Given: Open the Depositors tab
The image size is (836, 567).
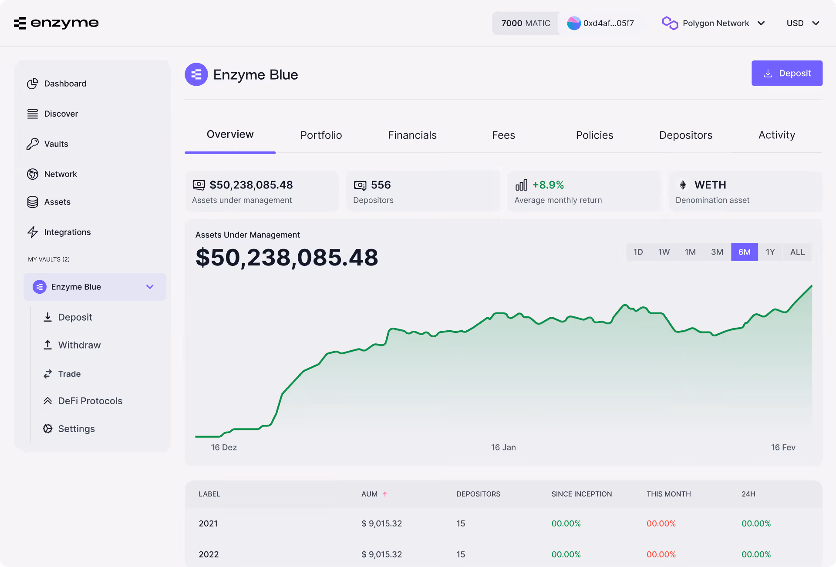Looking at the screenshot, I should pos(686,135).
